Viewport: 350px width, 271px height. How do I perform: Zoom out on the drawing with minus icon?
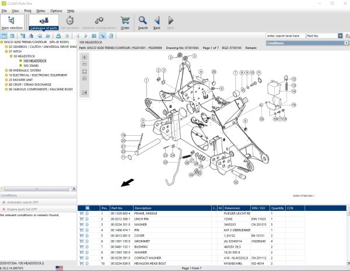(x=85, y=64)
